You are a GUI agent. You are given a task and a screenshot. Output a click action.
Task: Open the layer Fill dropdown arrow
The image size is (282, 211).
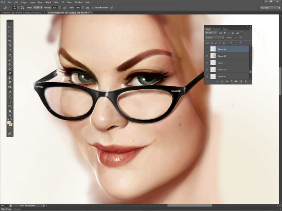click(241, 43)
